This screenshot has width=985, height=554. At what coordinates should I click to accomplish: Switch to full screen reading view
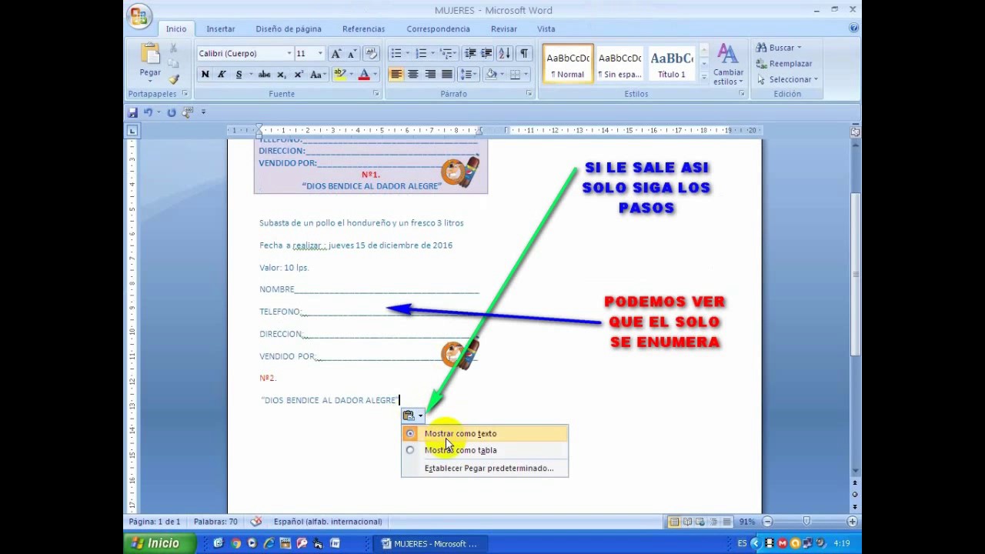click(687, 522)
